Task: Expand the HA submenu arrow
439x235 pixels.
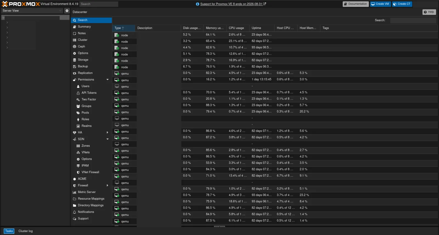Action: tap(108, 133)
